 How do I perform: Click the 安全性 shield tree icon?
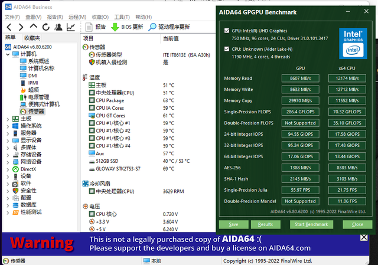(15, 191)
